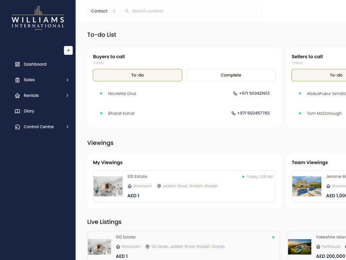Expand the Control Centre chevron
Image resolution: width=346 pixels, height=260 pixels.
coord(67,127)
